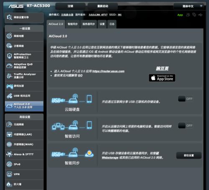Open 防火墙 firewall flame icon
Screen dimensions: 209x190
tap(9, 184)
